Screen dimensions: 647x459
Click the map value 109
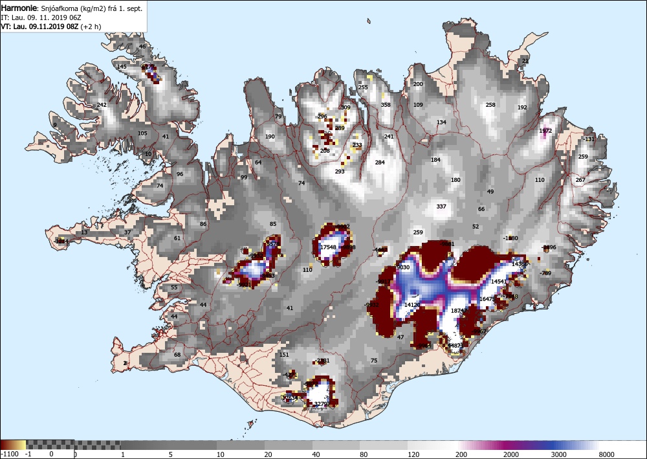tap(418, 105)
